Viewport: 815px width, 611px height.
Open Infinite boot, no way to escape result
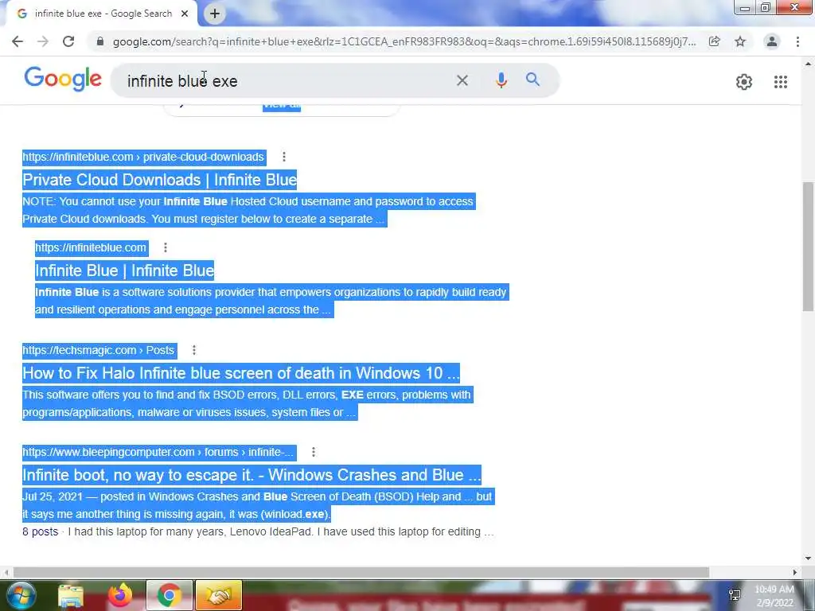pyautogui.click(x=252, y=475)
